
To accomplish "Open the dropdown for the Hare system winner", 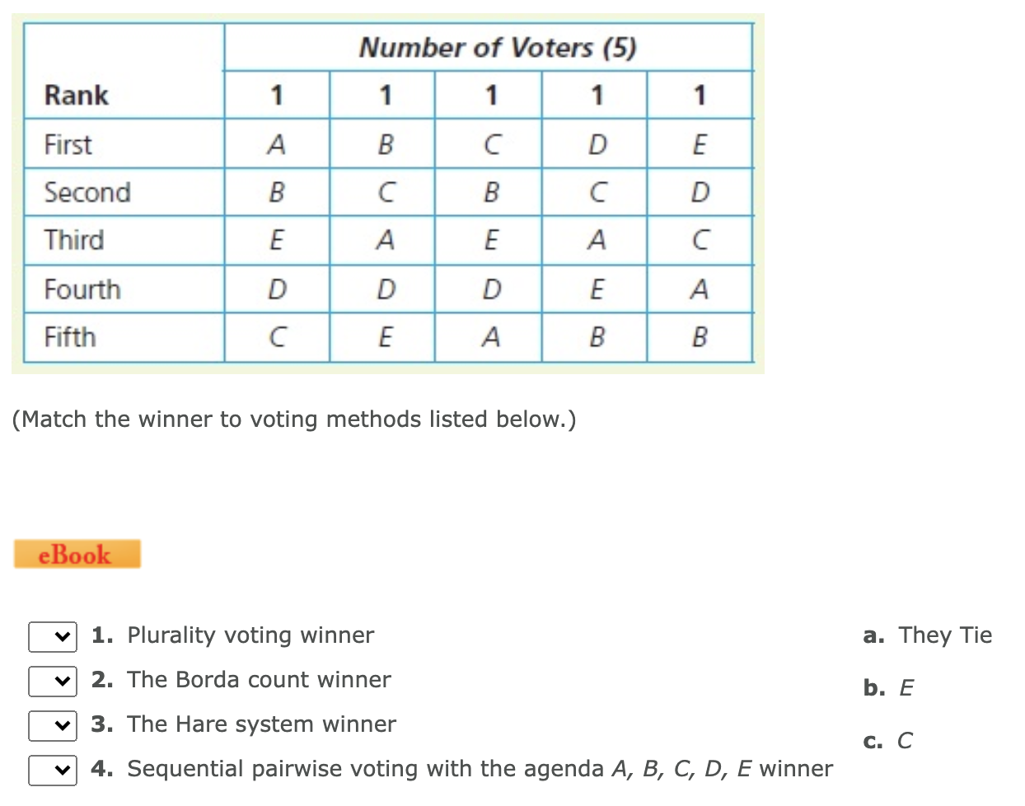I will 52,725.
